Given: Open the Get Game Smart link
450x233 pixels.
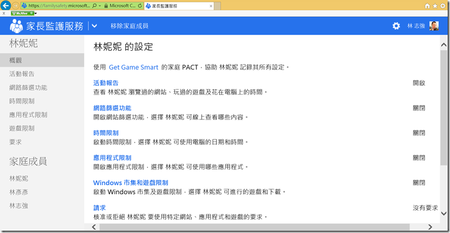Looking at the screenshot, I should [x=133, y=67].
